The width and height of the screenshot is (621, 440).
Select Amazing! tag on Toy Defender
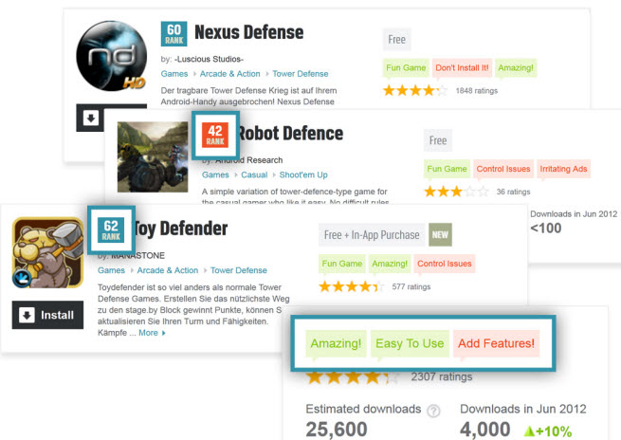[390, 264]
